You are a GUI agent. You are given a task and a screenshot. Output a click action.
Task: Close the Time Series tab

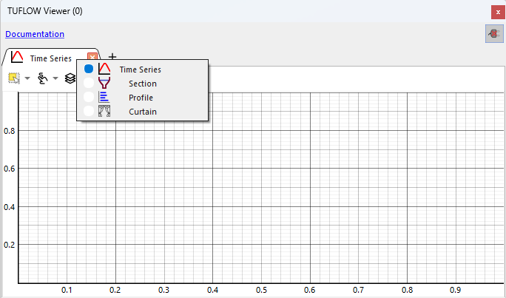pos(92,58)
